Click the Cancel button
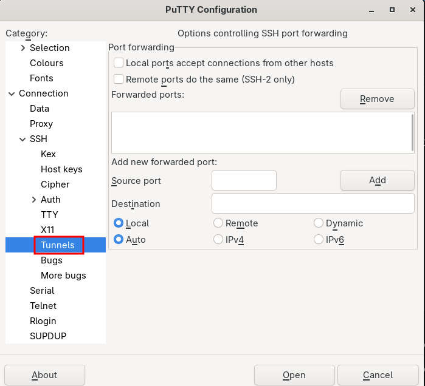This screenshot has height=386, width=425. click(x=378, y=375)
